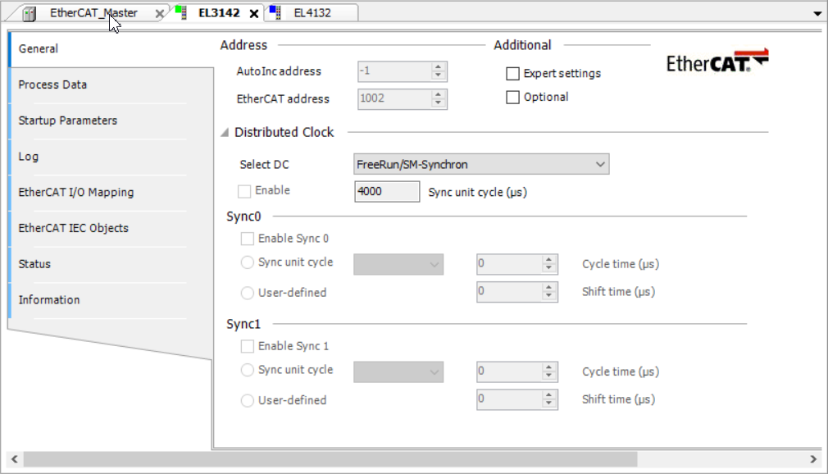Click the blue EL4132 module icon

274,12
